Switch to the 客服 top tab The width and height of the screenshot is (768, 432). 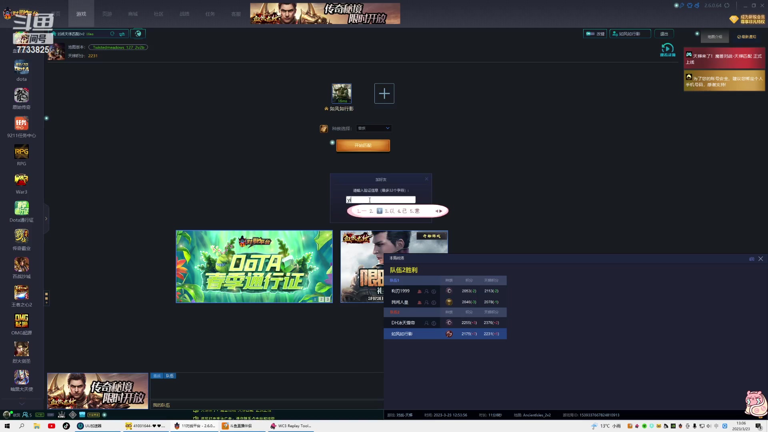[x=236, y=14]
